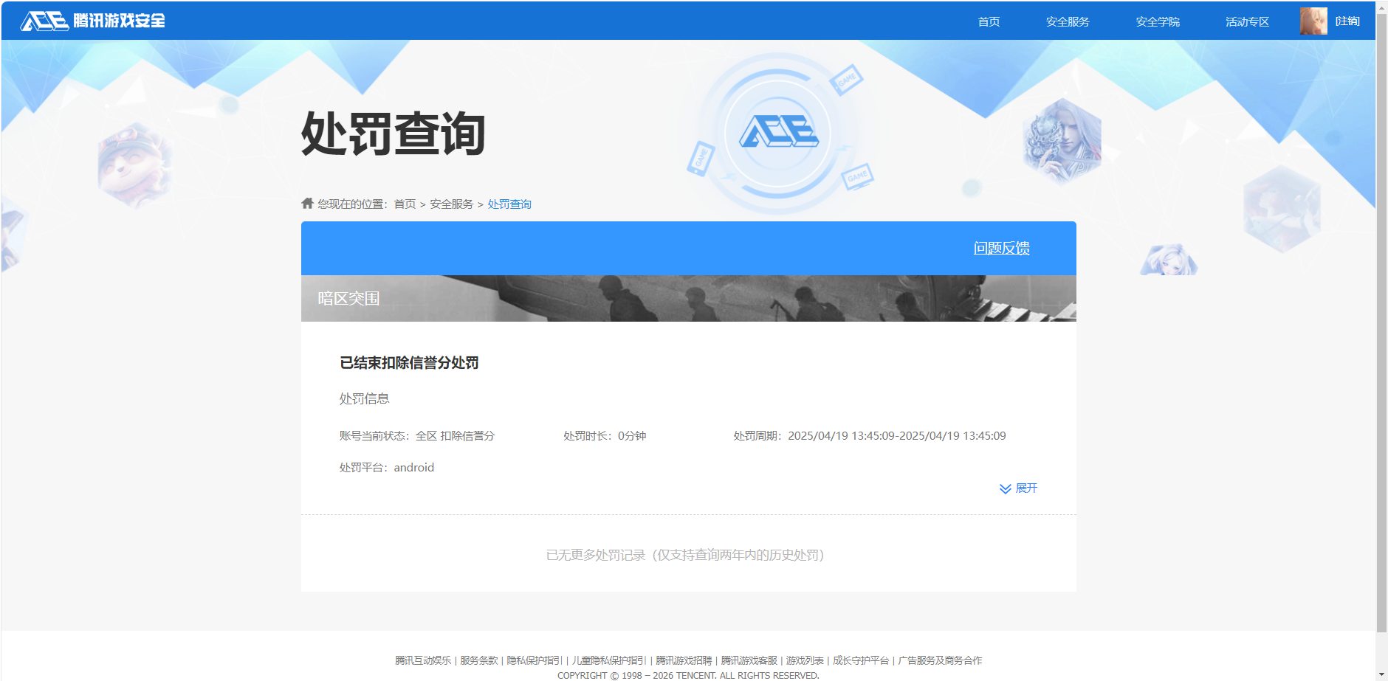This screenshot has height=681, width=1388.
Task: Click 安全服务 in the breadcrumb trail
Action: (450, 203)
